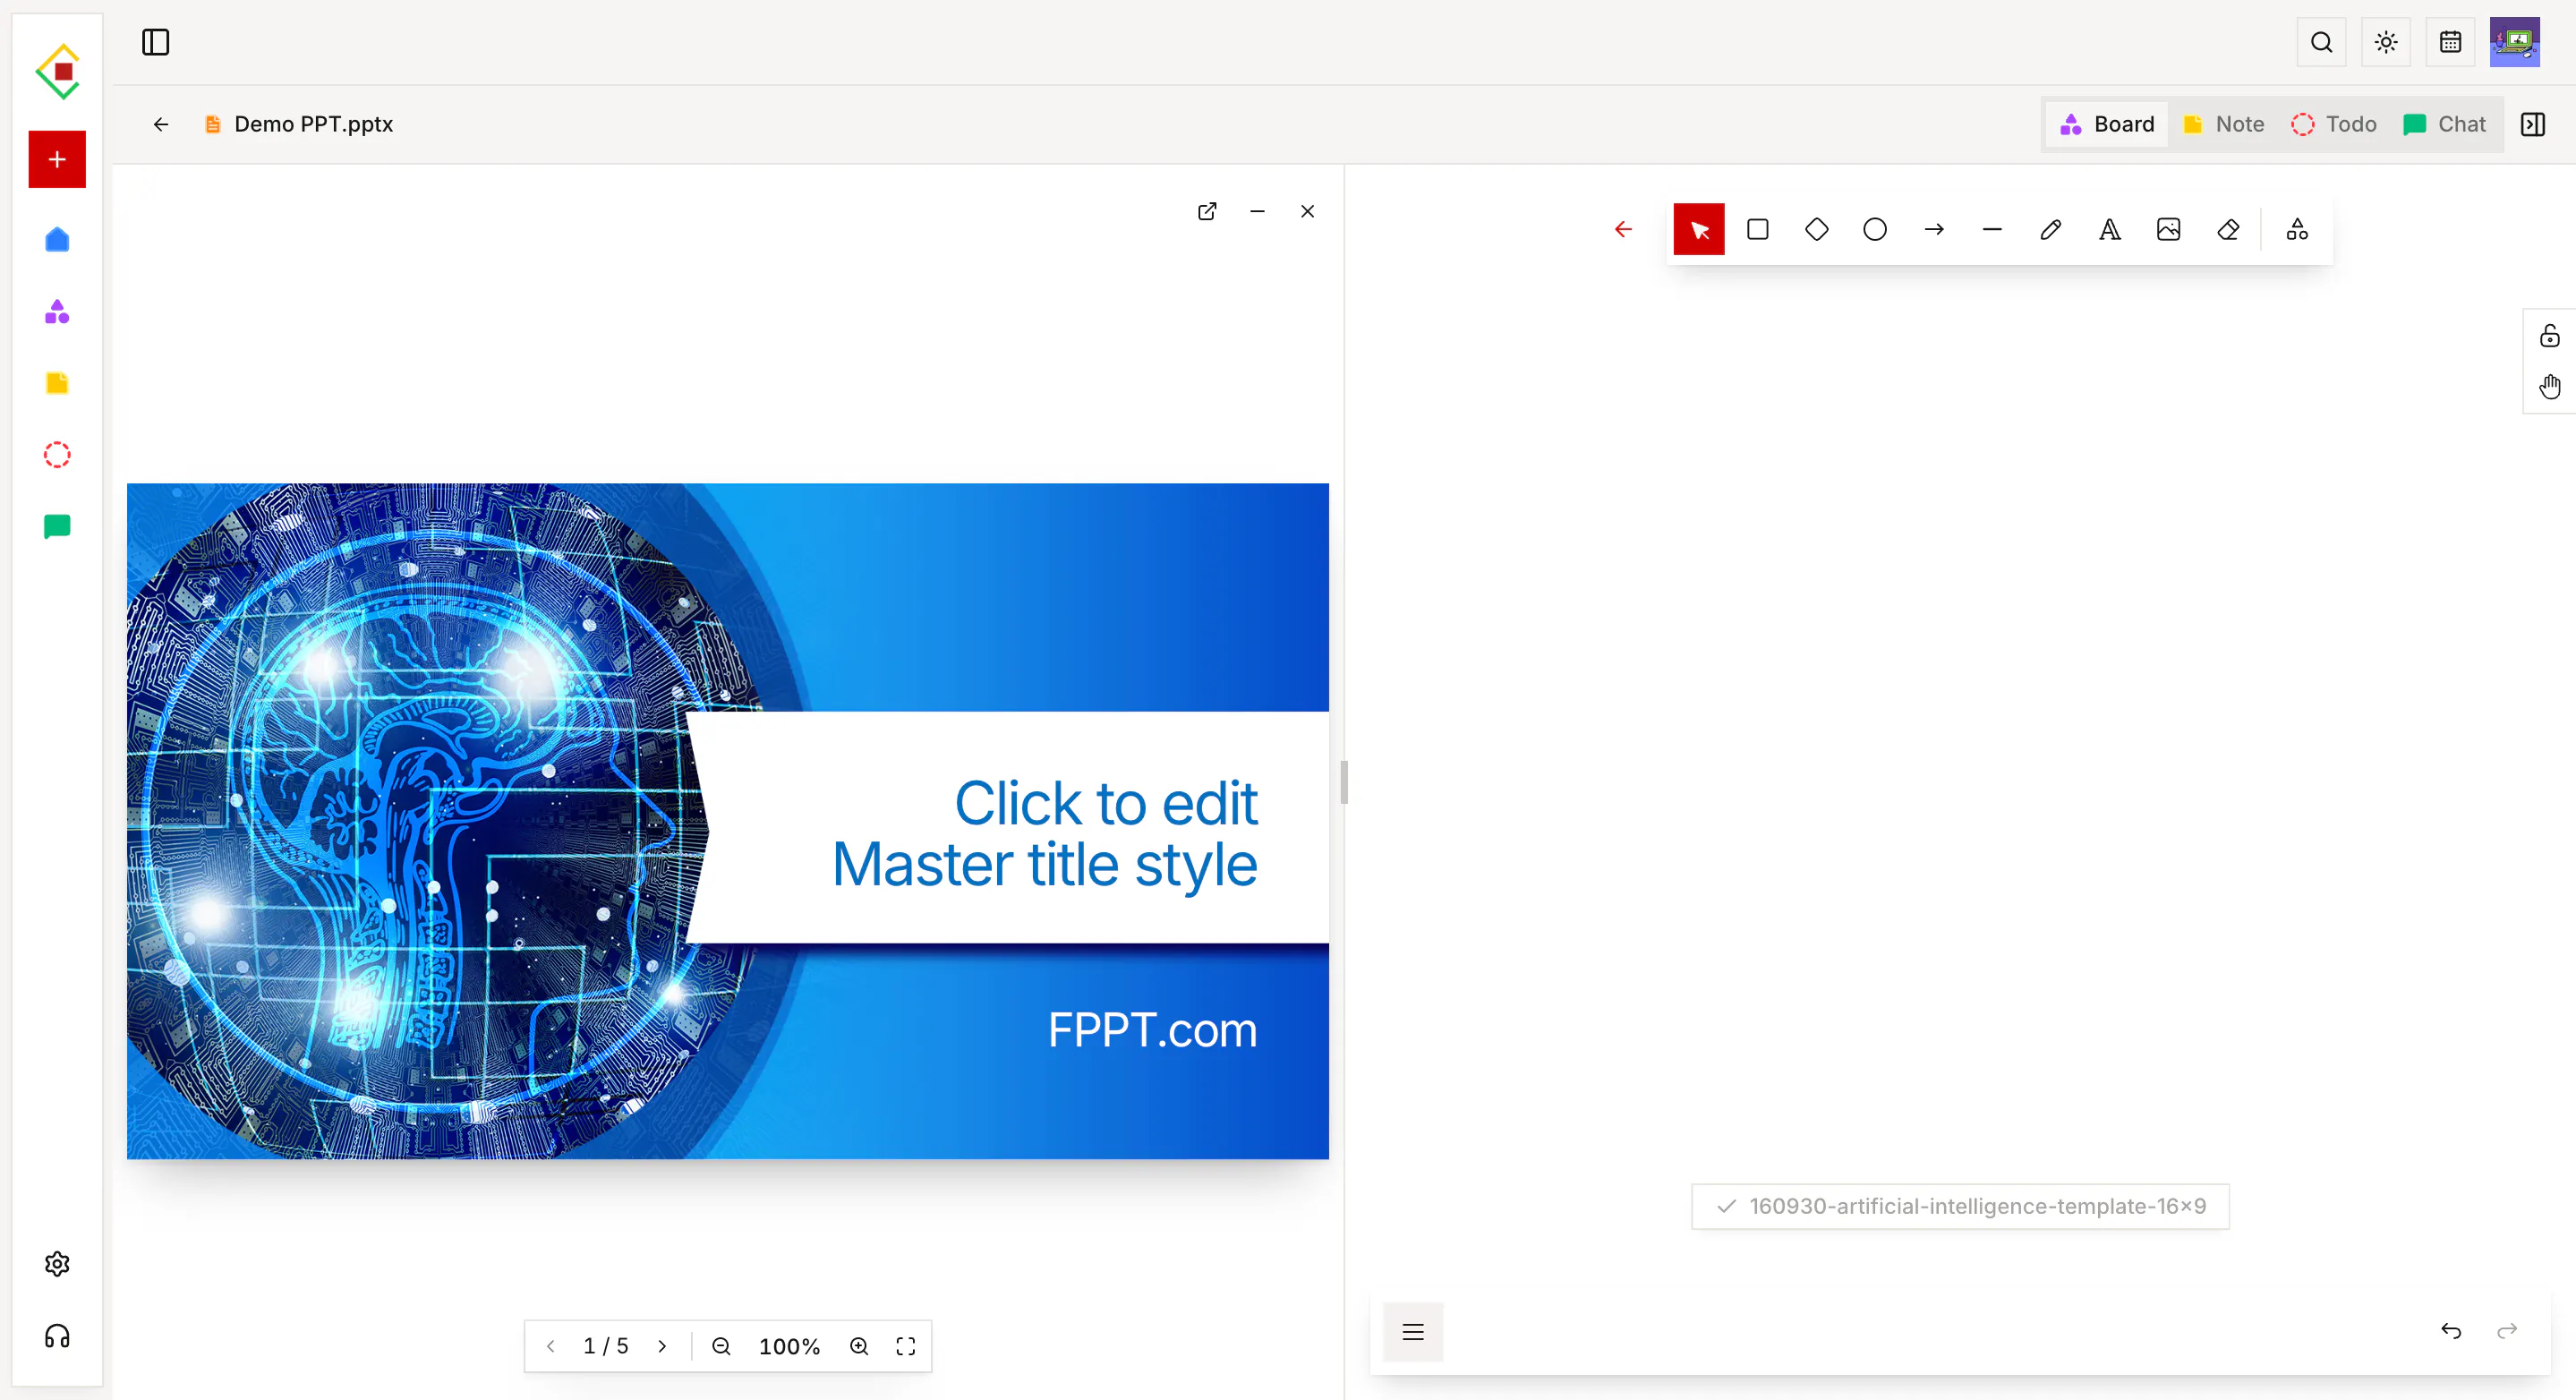Select the Rectangle shape tool
This screenshot has height=1400, width=2576.
coord(1757,229)
